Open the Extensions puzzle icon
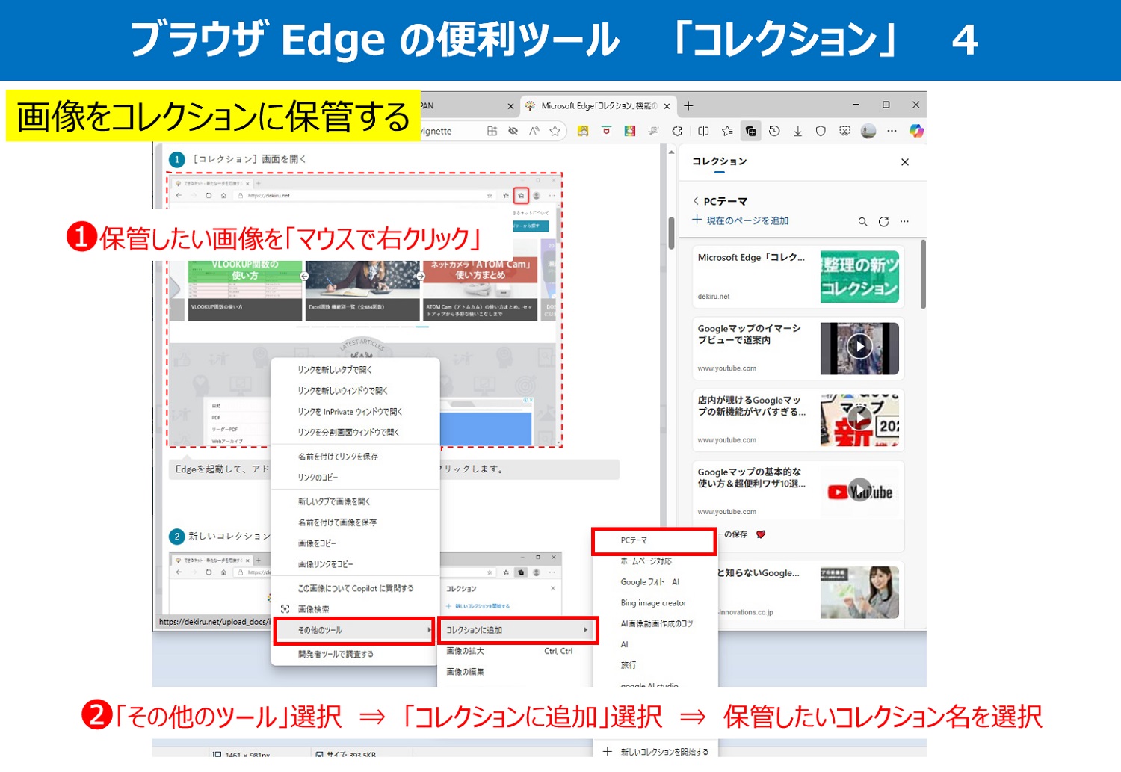1121x772 pixels. pyautogui.click(x=677, y=131)
